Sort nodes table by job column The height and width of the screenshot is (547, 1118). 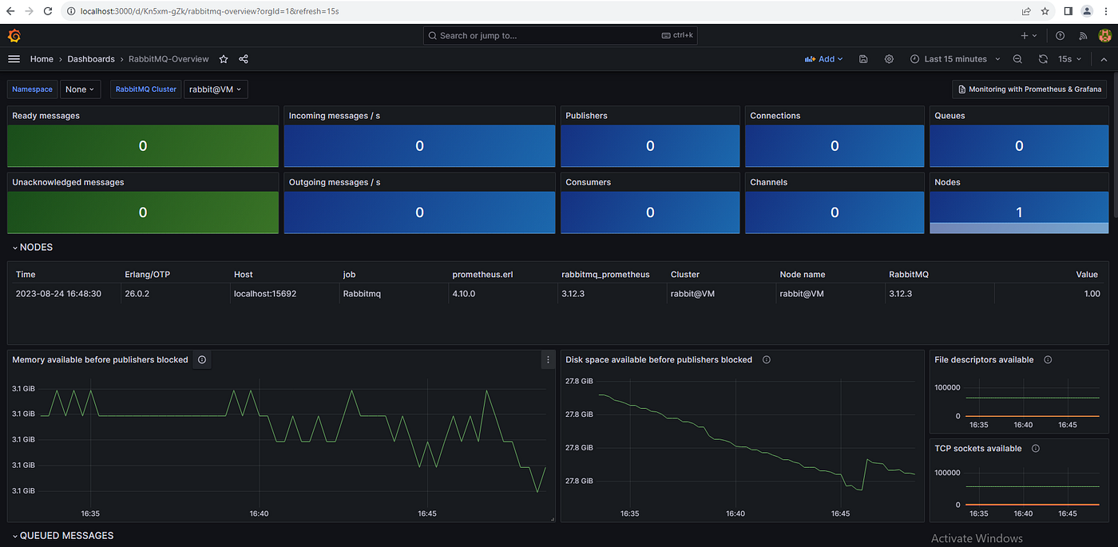349,275
